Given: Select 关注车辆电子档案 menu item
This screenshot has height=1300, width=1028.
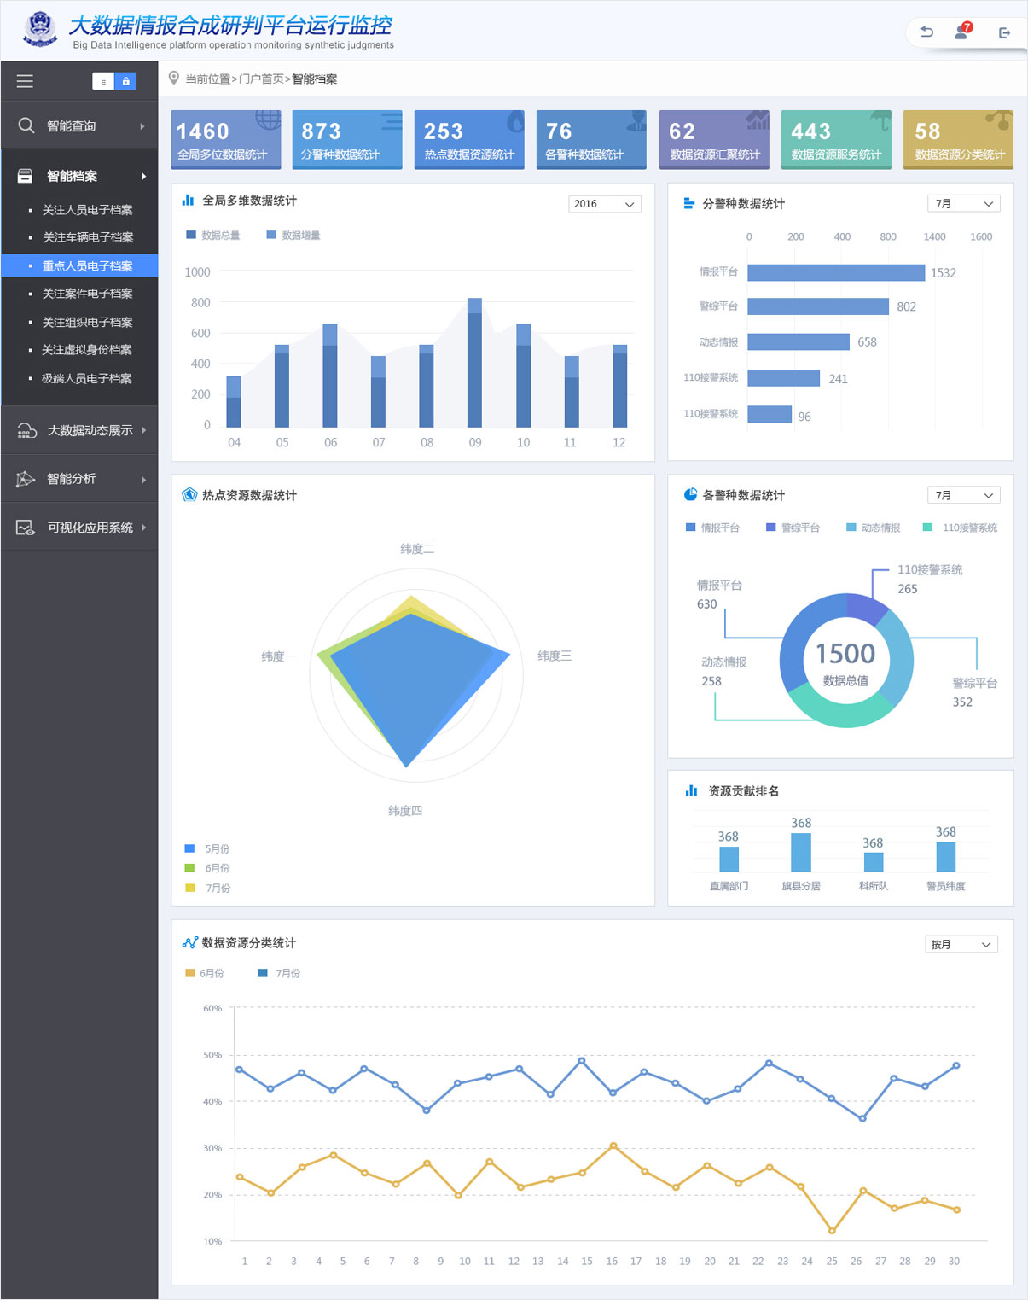Looking at the screenshot, I should click(x=88, y=237).
